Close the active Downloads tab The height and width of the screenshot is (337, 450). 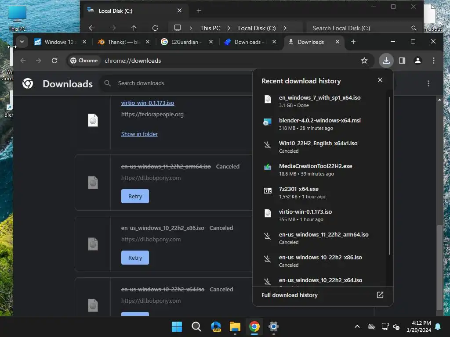click(x=337, y=42)
